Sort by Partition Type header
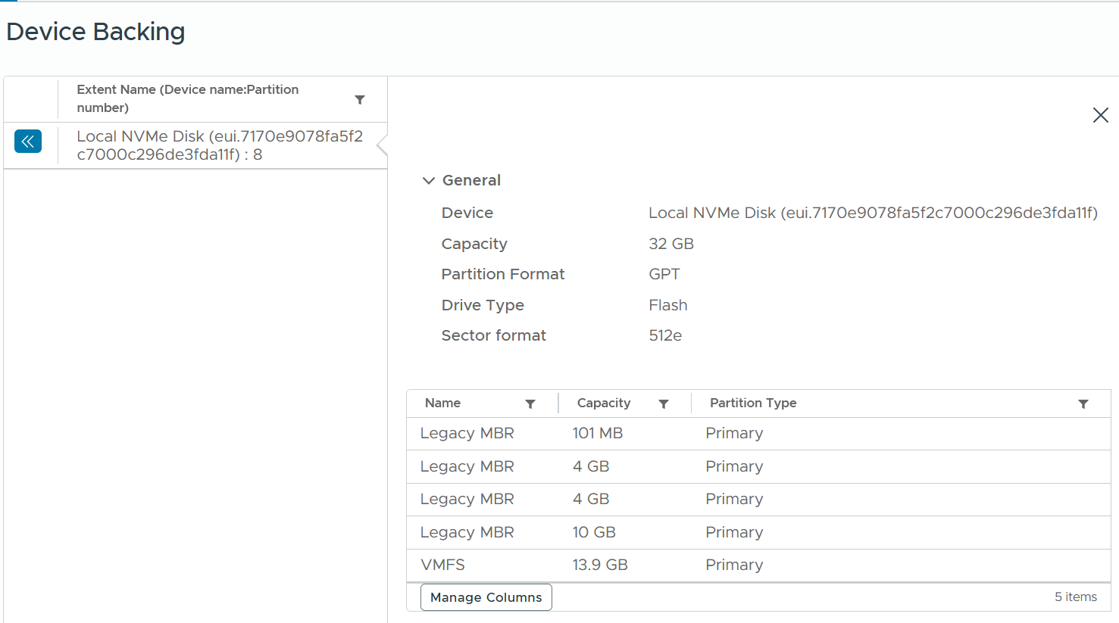Viewport: 1119px width, 623px height. click(x=753, y=403)
